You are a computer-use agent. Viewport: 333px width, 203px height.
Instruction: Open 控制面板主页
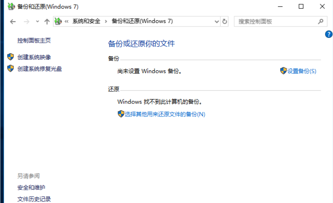click(34, 40)
